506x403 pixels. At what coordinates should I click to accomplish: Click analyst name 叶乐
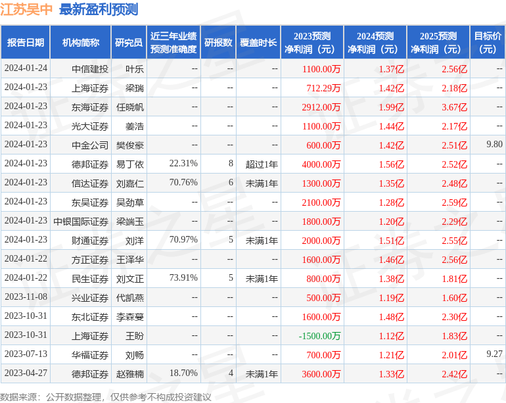pyautogui.click(x=135, y=69)
